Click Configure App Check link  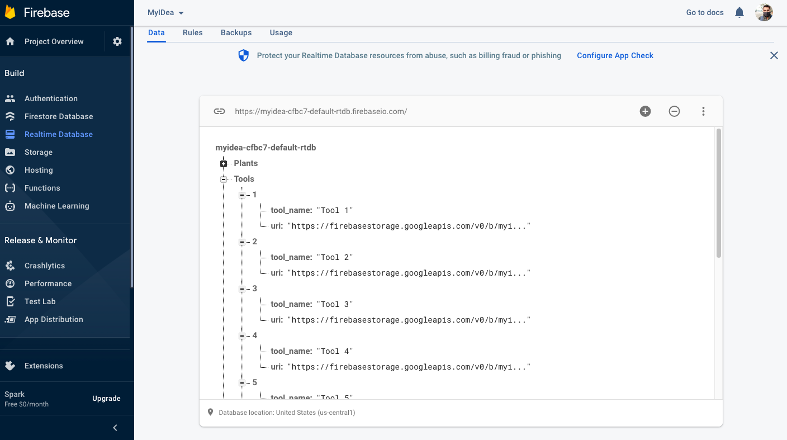[x=615, y=55]
